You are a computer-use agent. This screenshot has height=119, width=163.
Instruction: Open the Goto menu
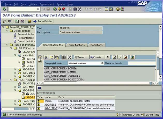pyautogui.click(x=23, y=4)
